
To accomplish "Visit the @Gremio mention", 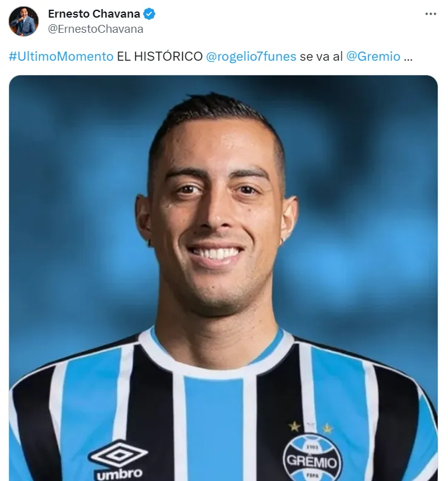I will click(373, 56).
